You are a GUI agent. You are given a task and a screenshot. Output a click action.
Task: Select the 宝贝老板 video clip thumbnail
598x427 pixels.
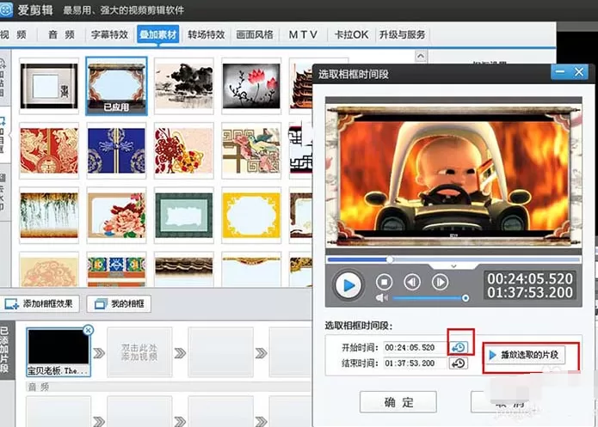pyautogui.click(x=59, y=352)
